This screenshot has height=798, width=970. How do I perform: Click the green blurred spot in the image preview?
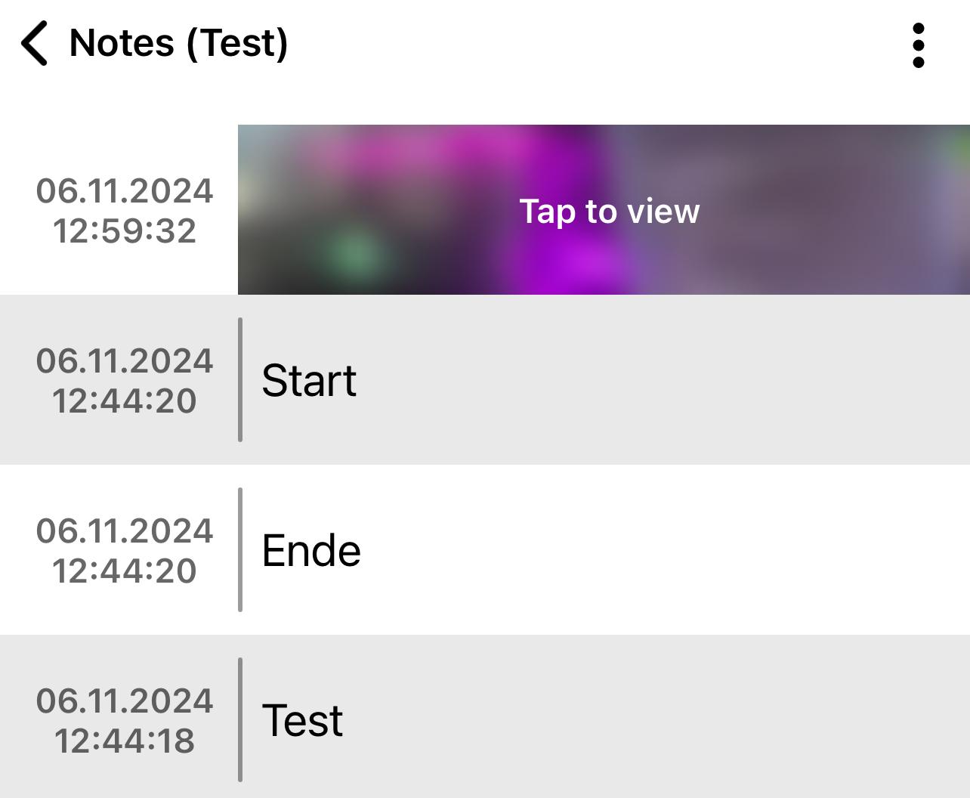355,253
